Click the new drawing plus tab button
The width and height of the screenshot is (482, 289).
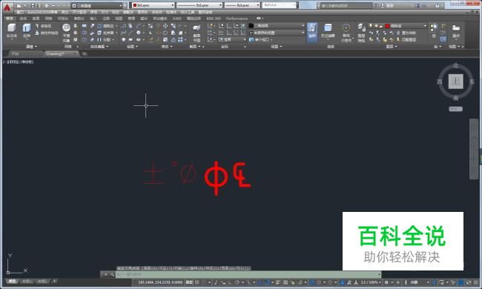tap(85, 54)
